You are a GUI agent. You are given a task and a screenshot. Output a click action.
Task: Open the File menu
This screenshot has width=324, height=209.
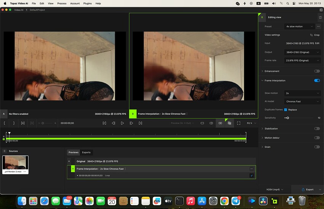tap(34, 3)
